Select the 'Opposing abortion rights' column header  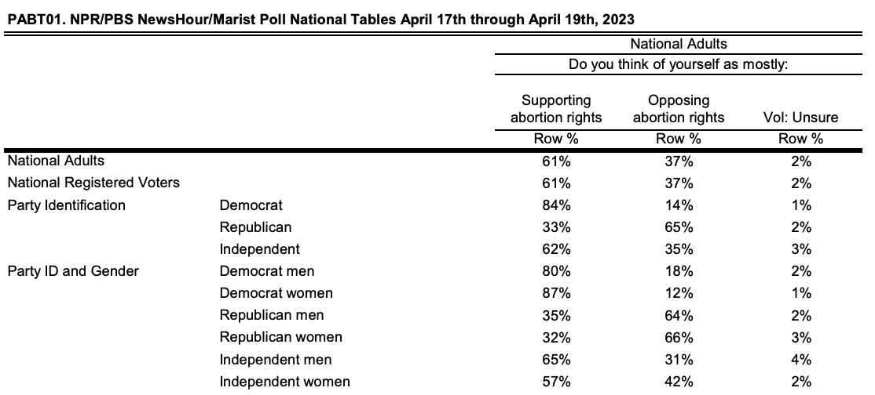click(679, 109)
